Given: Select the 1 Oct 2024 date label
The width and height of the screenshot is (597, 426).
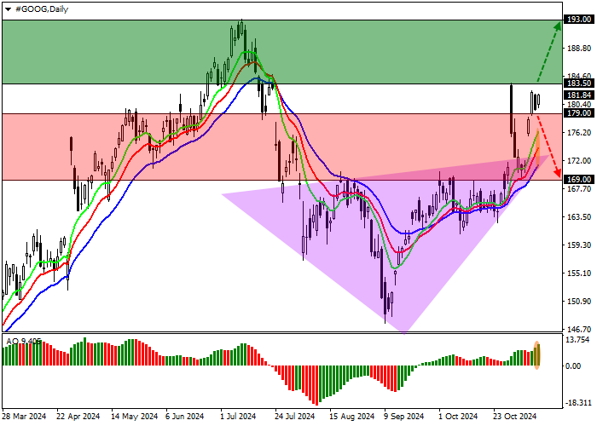Looking at the screenshot, I should tap(458, 417).
